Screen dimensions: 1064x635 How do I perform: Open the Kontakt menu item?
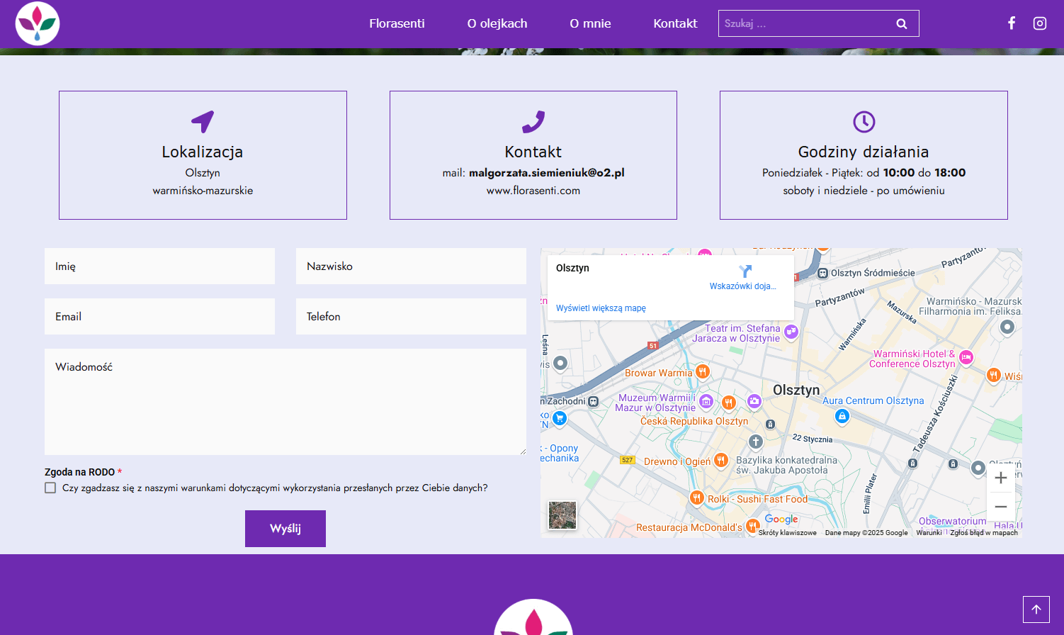click(675, 23)
